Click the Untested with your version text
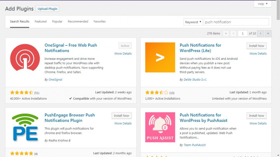The width and height of the screenshot is (280, 157). coord(239,99)
